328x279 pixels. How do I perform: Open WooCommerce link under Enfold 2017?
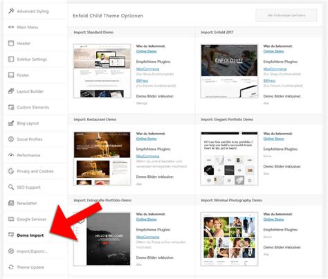[x=275, y=69]
